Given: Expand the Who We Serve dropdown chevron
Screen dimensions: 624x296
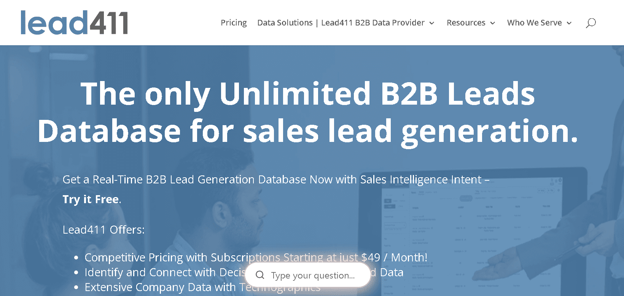Looking at the screenshot, I should (x=570, y=23).
